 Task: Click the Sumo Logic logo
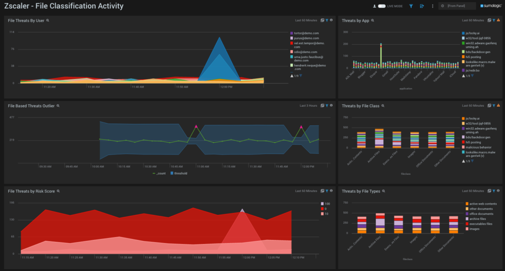coord(491,6)
